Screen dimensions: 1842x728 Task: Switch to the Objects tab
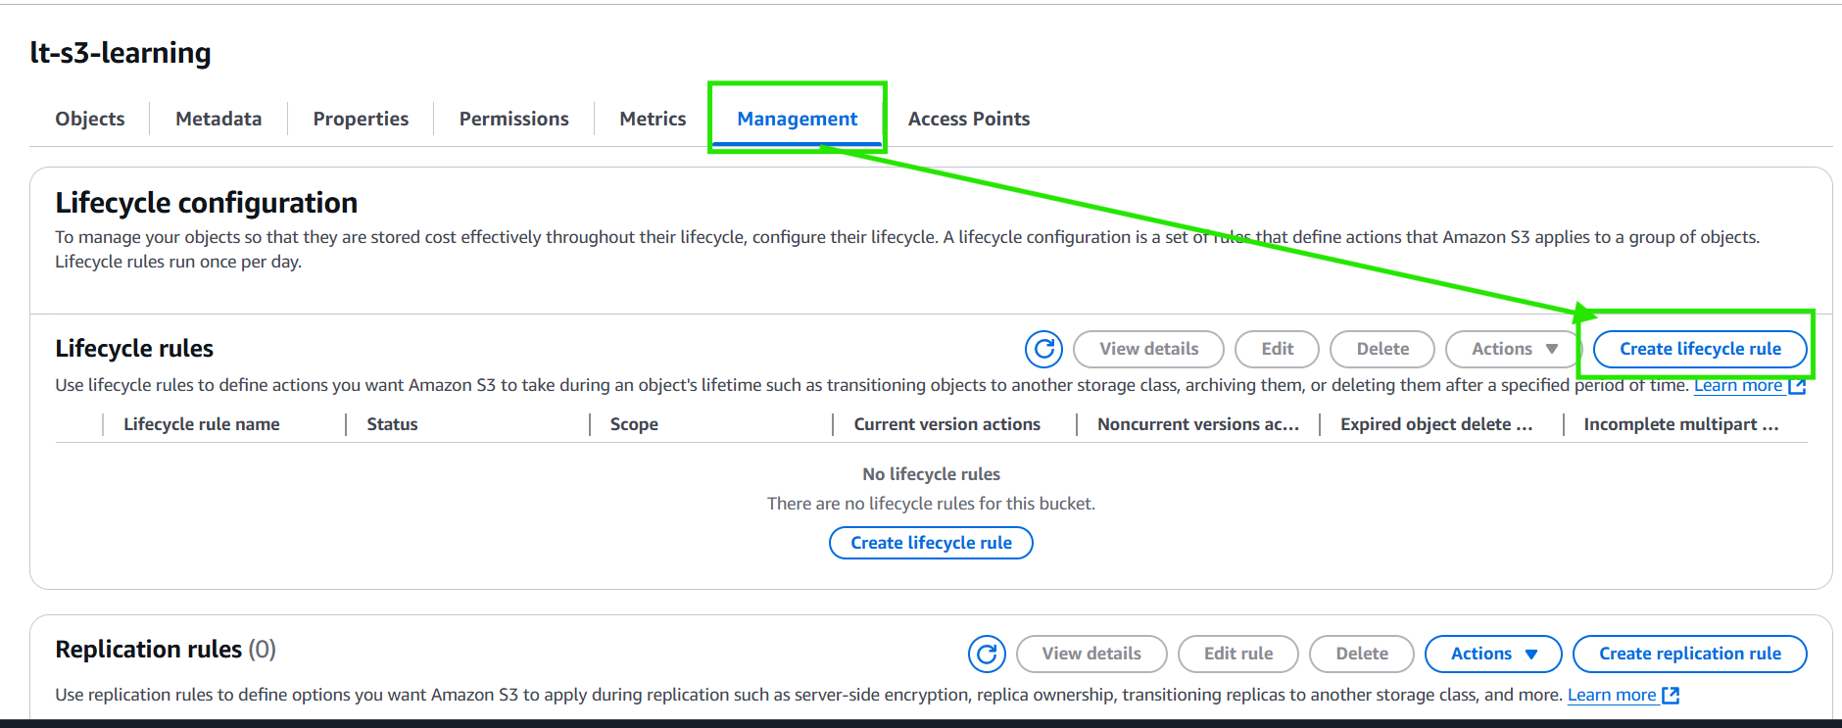(90, 119)
